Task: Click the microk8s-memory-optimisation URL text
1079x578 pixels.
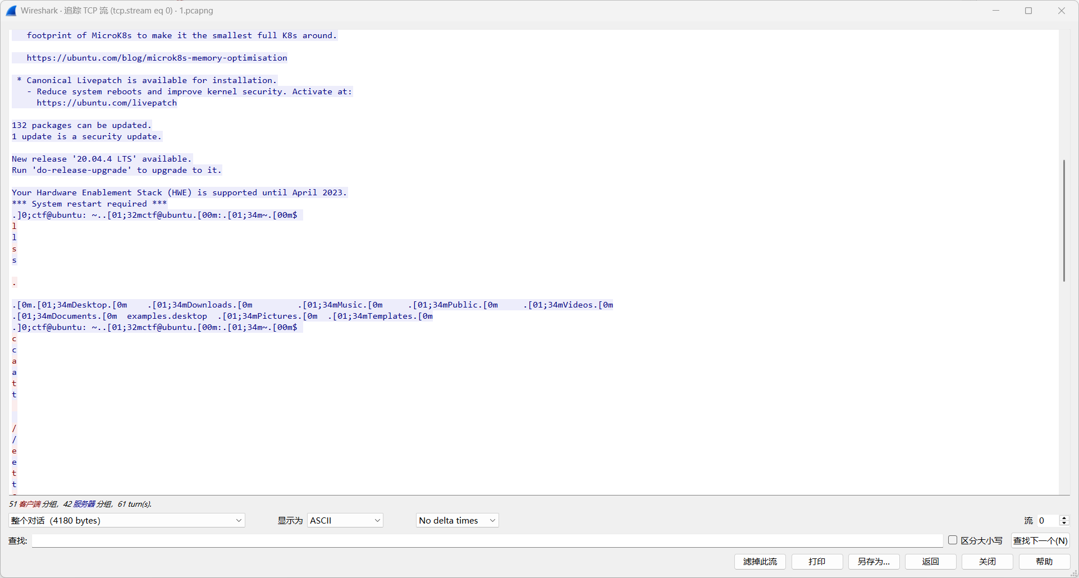Action: tap(157, 58)
